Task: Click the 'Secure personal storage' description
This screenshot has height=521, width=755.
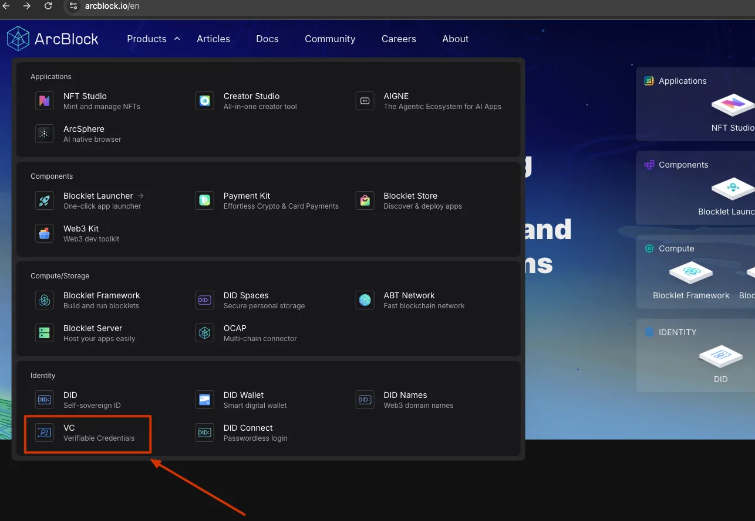Action: (264, 306)
